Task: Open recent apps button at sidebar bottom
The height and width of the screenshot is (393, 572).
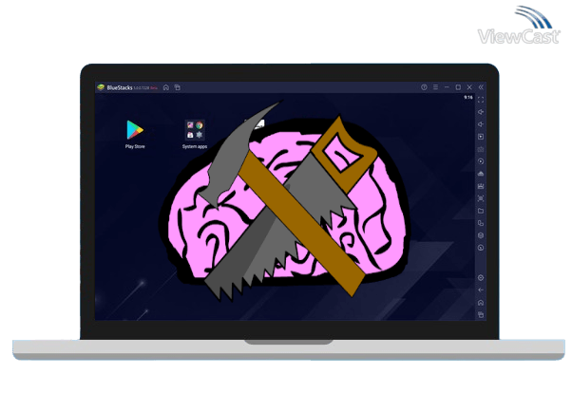Action: pos(481,314)
